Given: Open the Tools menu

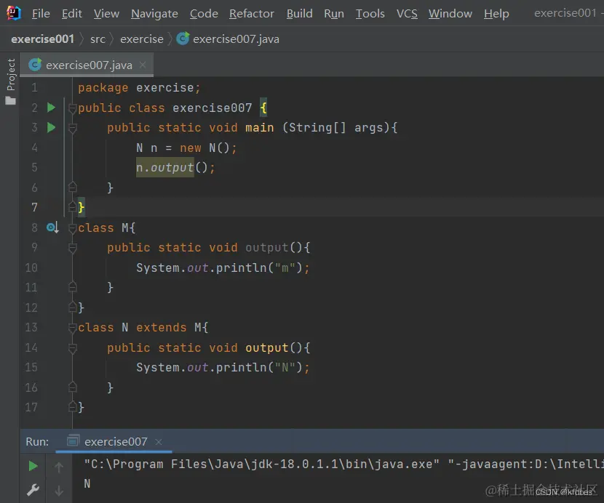Looking at the screenshot, I should [370, 14].
